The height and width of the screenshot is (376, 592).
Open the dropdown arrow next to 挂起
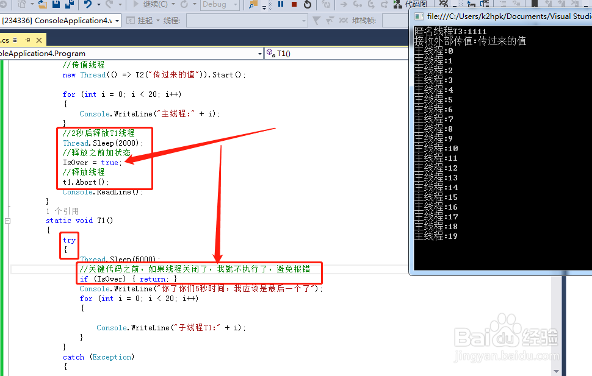tap(158, 20)
